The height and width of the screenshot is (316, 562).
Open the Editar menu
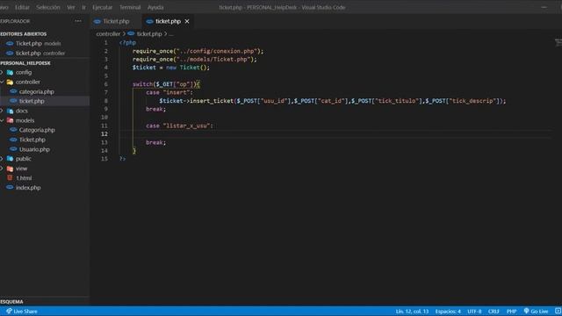click(x=22, y=7)
